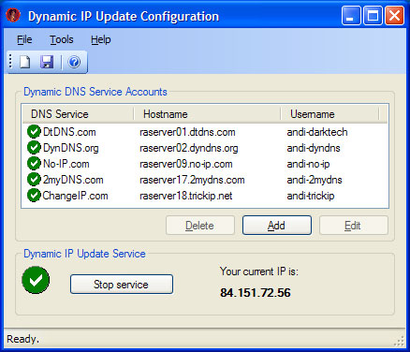This screenshot has height=352, width=410.
Task: Maximize the Dynamic IP Update Configuration window
Action: pyautogui.click(x=373, y=16)
